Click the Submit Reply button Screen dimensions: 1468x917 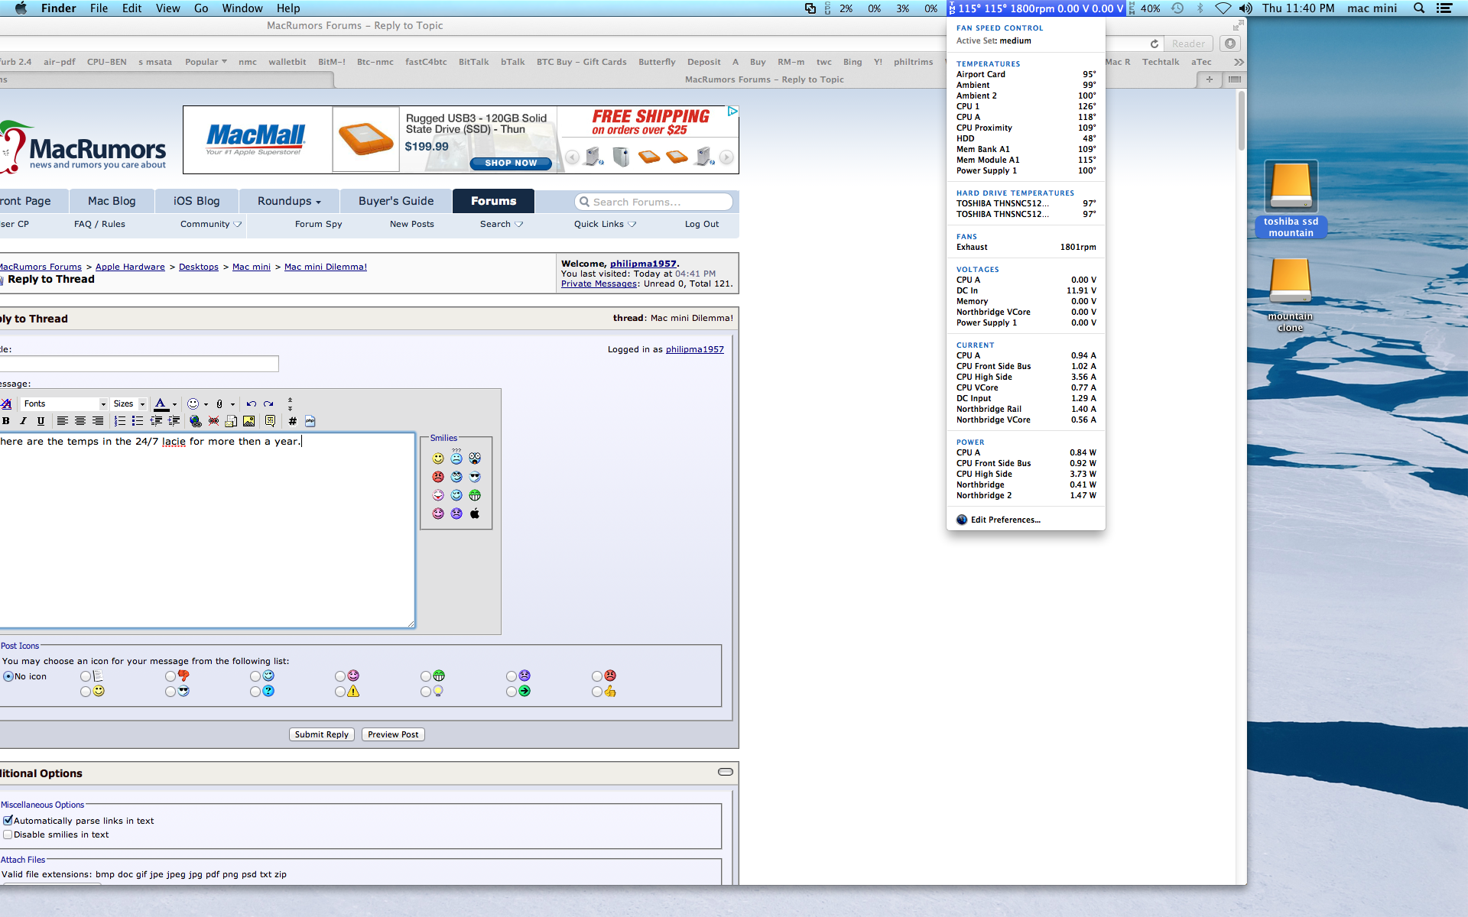(322, 734)
